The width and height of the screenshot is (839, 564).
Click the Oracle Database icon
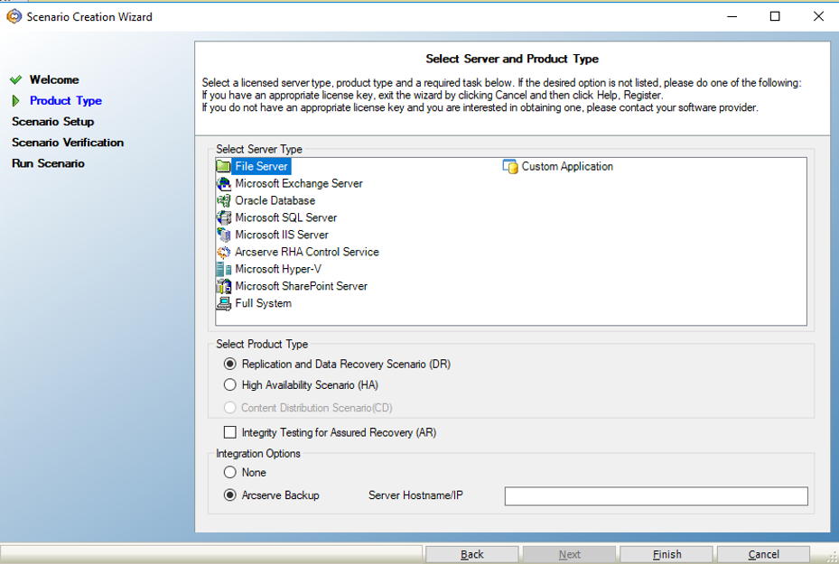click(223, 200)
